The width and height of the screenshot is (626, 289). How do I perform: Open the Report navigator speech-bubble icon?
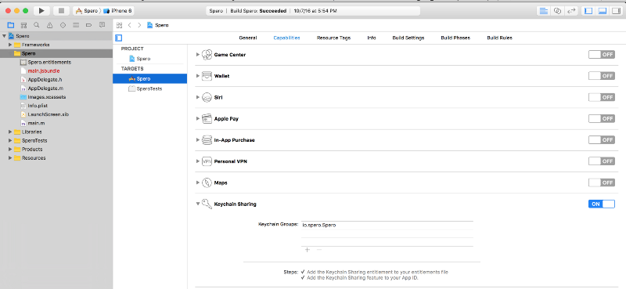coord(102,25)
